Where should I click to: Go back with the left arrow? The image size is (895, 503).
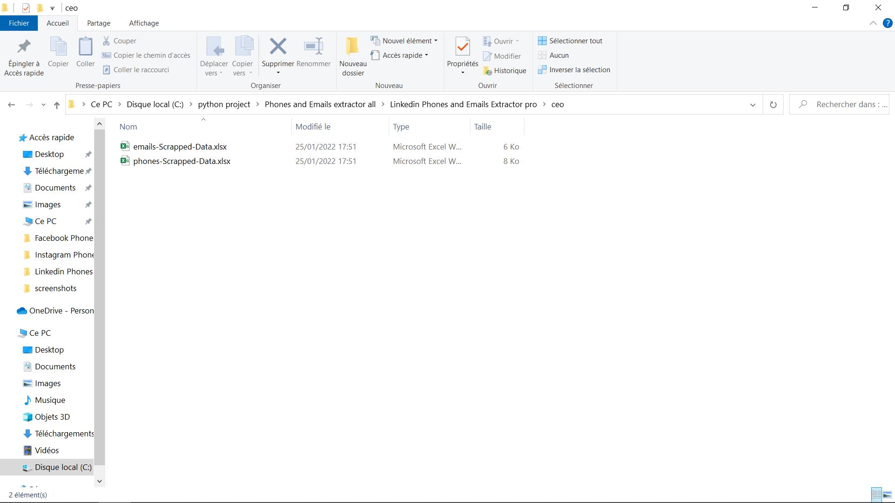(x=12, y=105)
